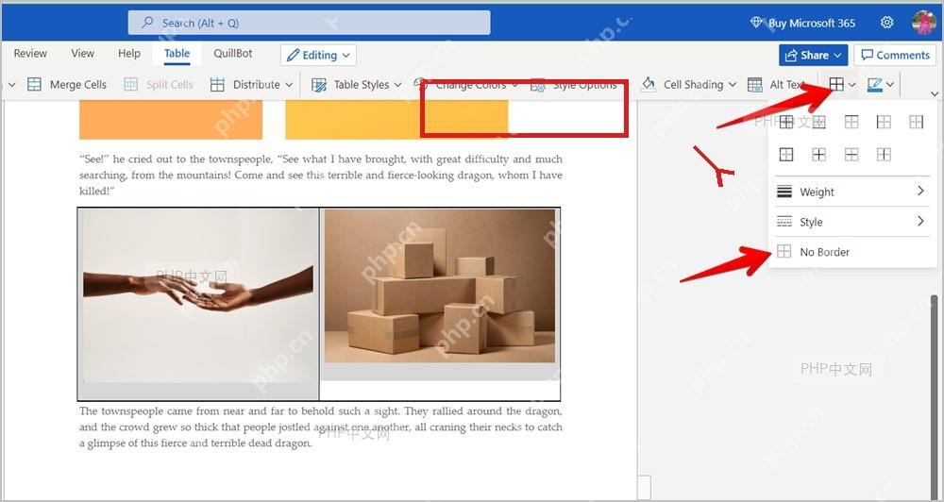Click the Comments button
The image size is (944, 502).
coord(895,55)
